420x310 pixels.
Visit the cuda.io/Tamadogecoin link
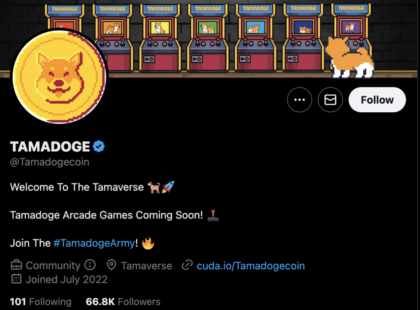coord(251,266)
